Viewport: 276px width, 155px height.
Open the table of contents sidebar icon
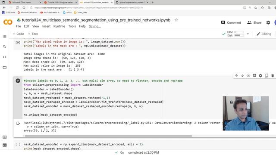[x=5, y=36]
